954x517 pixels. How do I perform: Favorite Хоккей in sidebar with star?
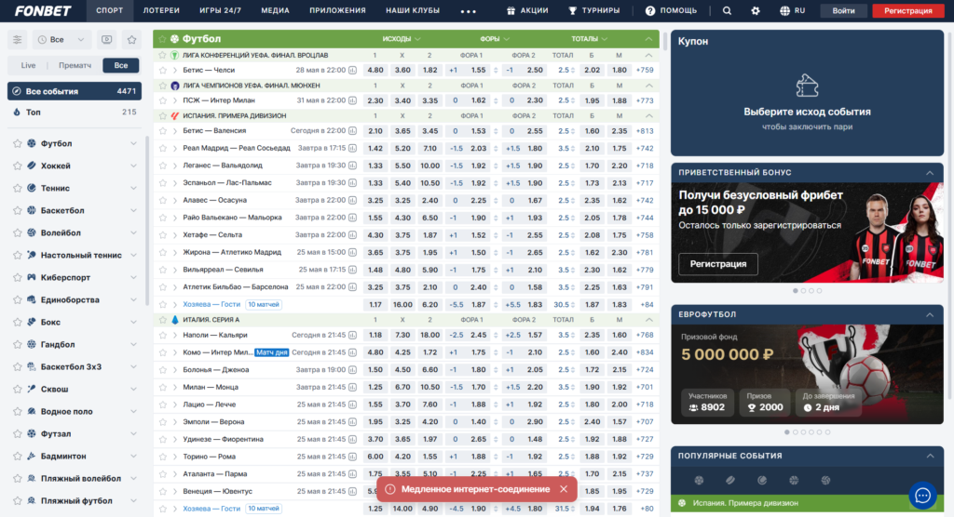[17, 166]
